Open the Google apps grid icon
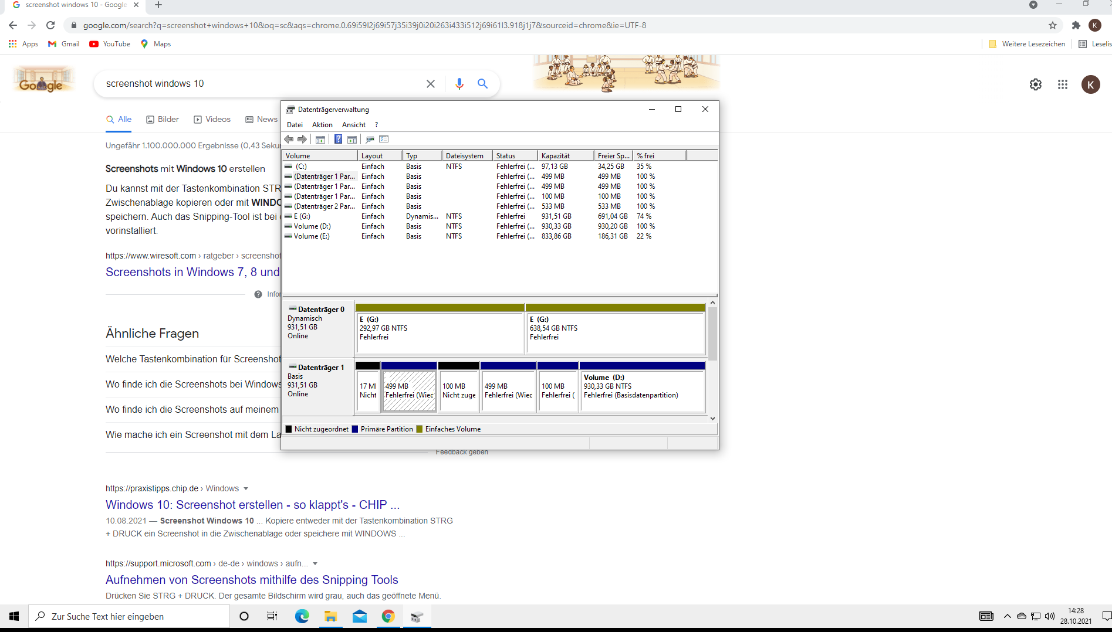1112x632 pixels. 1063,84
